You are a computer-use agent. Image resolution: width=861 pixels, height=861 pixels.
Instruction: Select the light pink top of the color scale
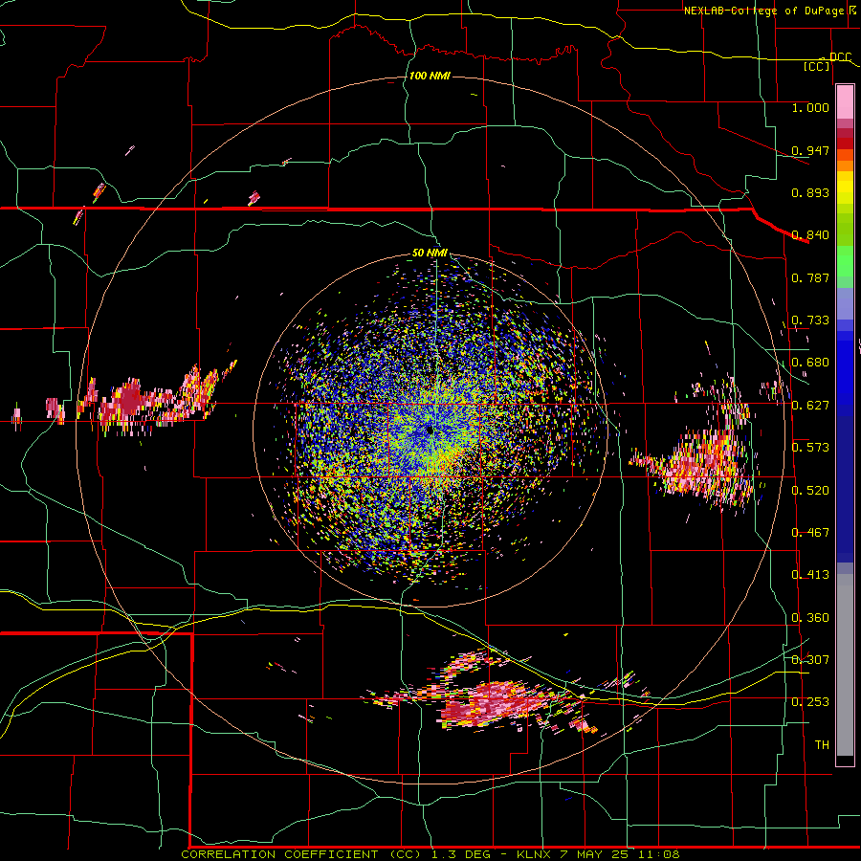(x=845, y=101)
